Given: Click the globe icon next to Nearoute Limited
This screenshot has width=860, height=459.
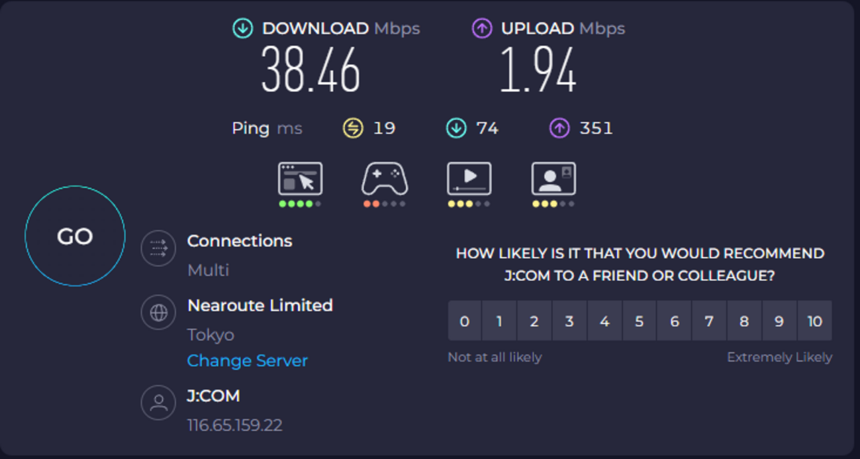Looking at the screenshot, I should click(x=158, y=313).
